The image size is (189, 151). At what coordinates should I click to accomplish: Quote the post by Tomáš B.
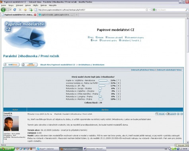point(160,114)
